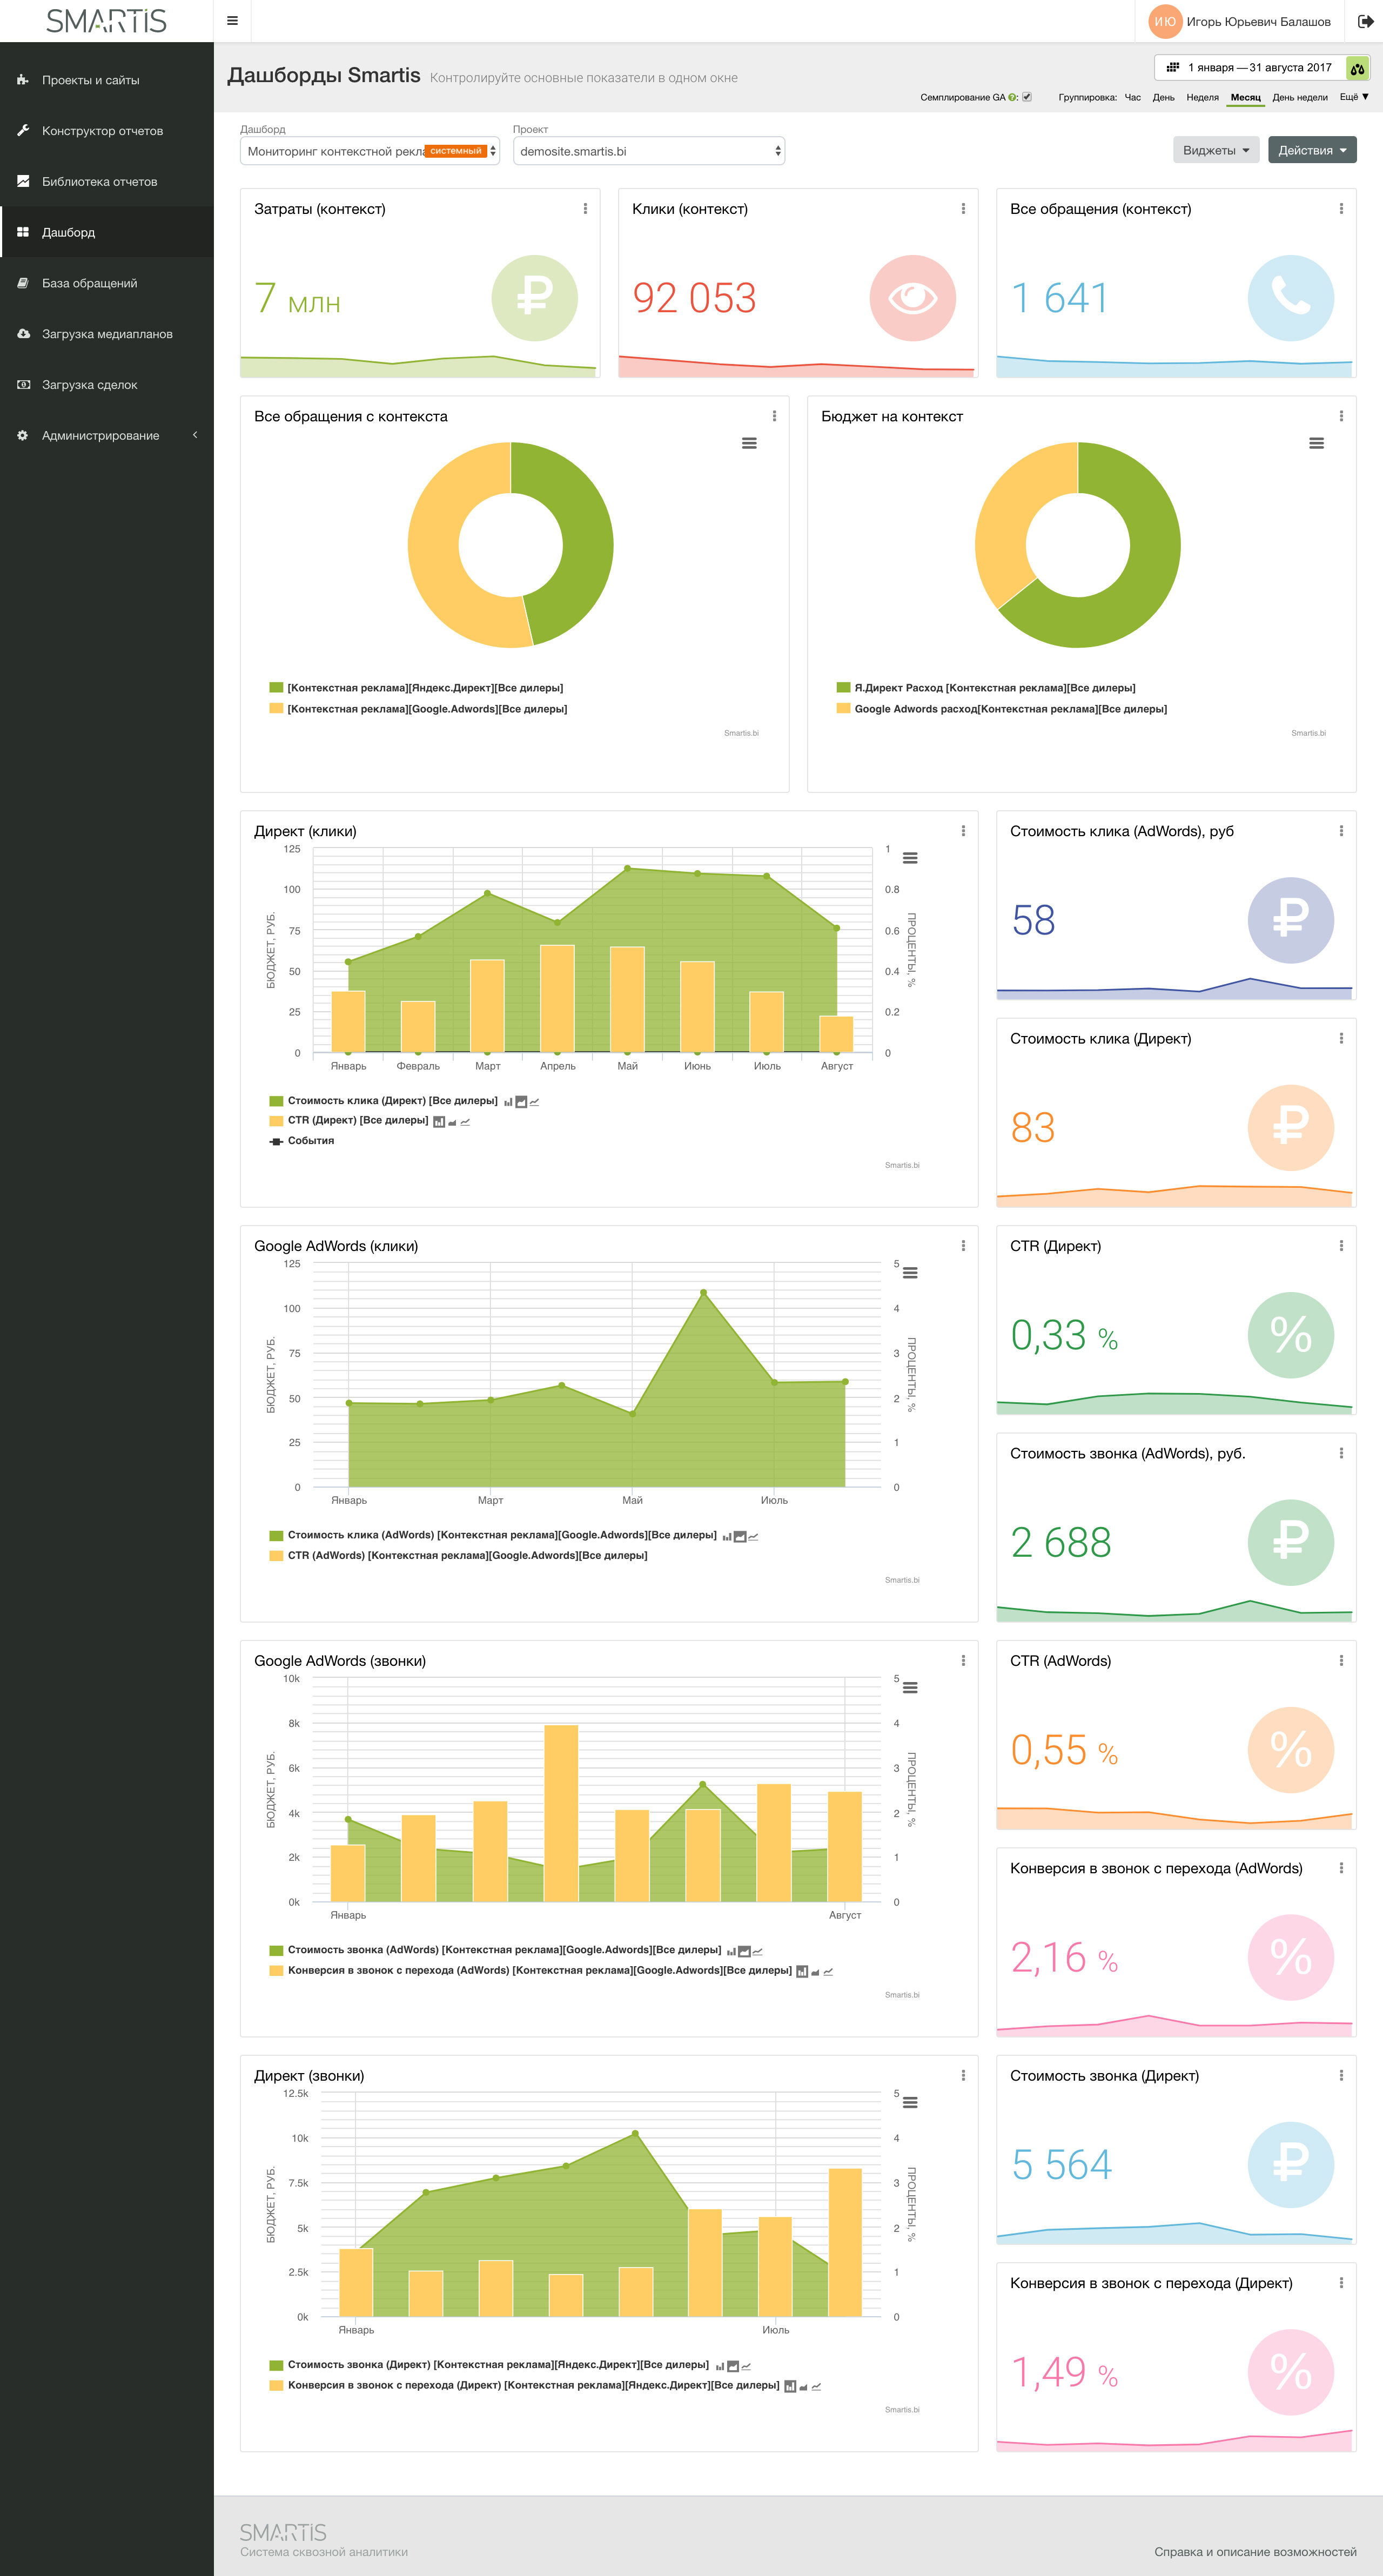Open three-dot menu of Затраты (контекст) widget
Screen dimensions: 1383x2576
[585, 209]
